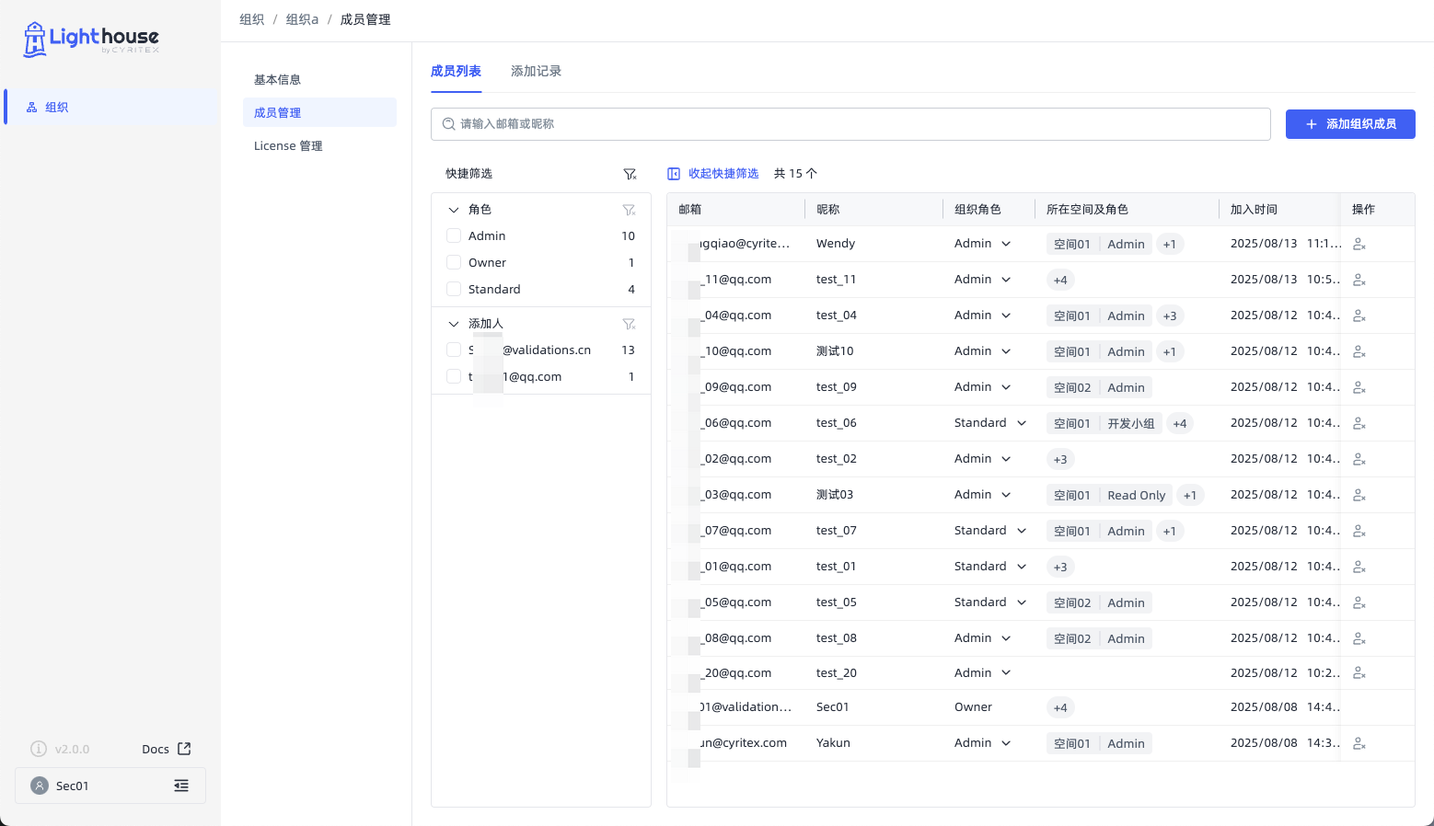Clear the 角色 filter group icon
The image size is (1434, 826).
(629, 210)
